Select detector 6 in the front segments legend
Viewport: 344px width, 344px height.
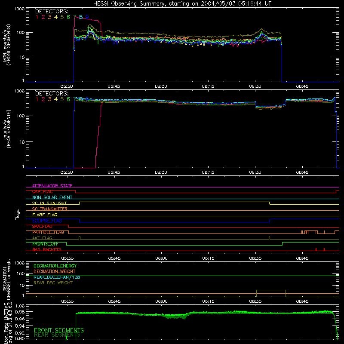[x=68, y=17]
